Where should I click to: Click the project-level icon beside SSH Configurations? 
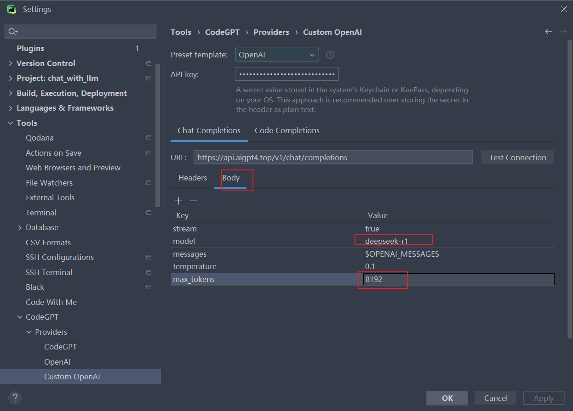[149, 257]
